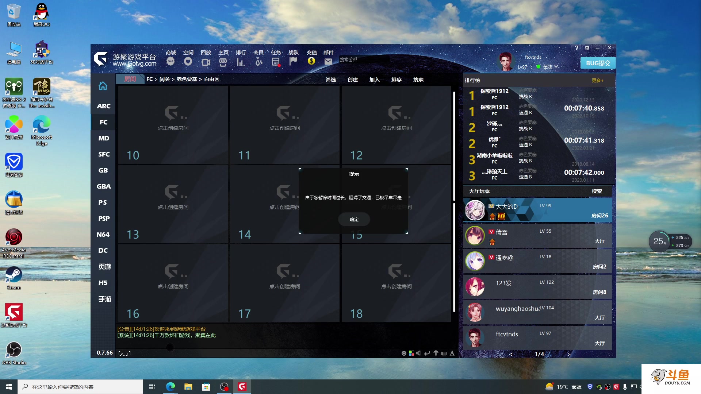Open Microsoft Edge desktop shortcut
This screenshot has width=701, height=394.
[x=42, y=131]
